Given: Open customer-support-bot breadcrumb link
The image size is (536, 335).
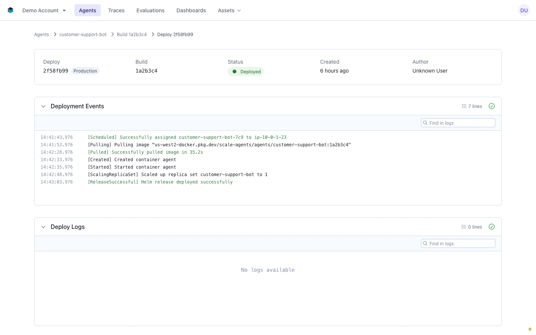Looking at the screenshot, I should click(83, 35).
